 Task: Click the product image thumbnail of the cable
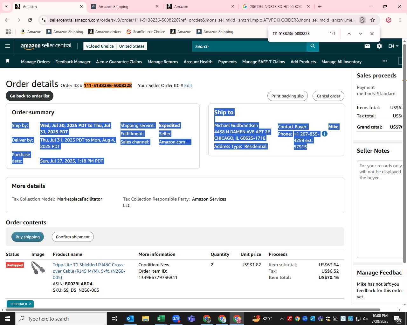pos(38,268)
